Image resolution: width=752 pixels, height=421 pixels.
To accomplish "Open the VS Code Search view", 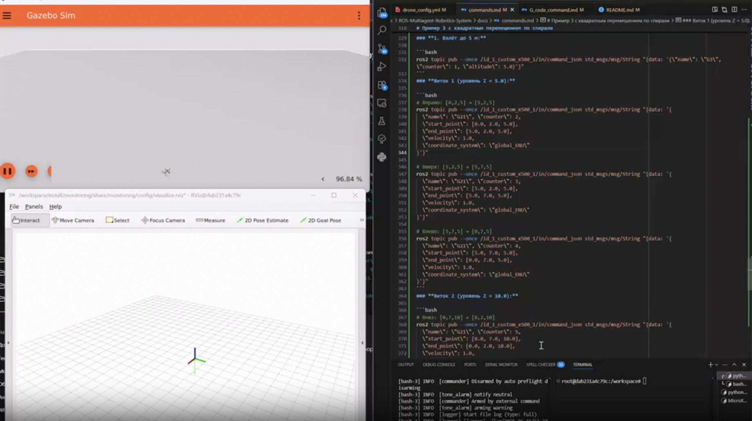I will [x=382, y=30].
